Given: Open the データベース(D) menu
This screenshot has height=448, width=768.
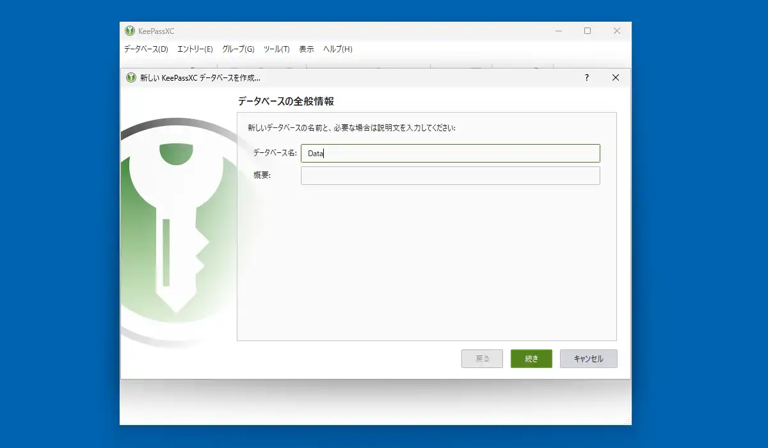Looking at the screenshot, I should coord(146,49).
